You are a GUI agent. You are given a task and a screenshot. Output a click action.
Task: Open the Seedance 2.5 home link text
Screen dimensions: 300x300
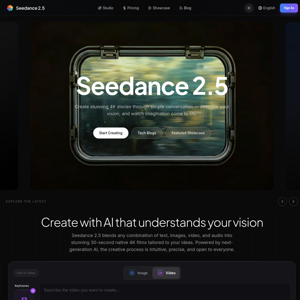point(30,8)
